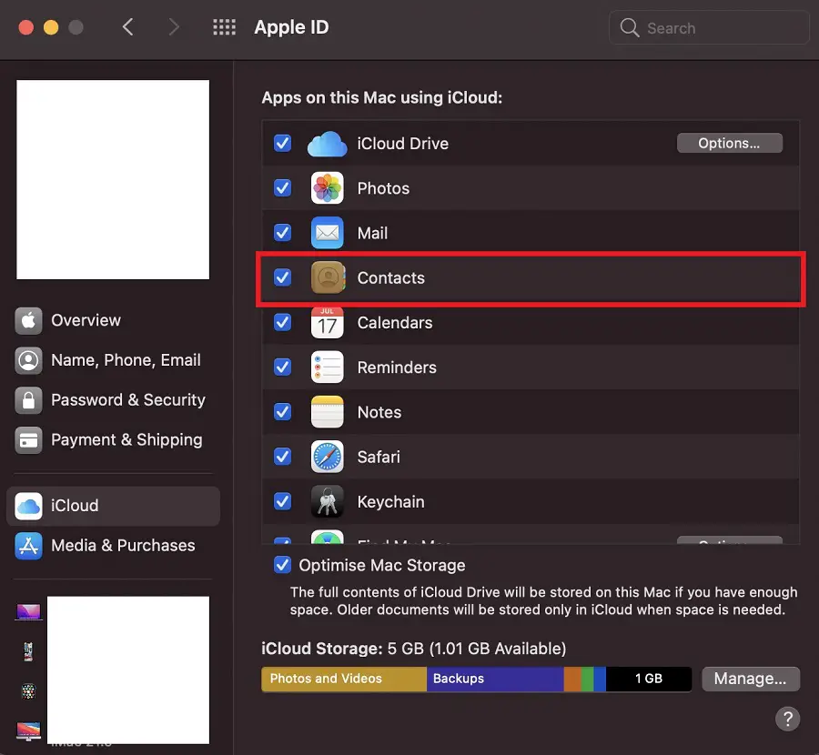Uncheck the Mail checkbox
The image size is (819, 755).
point(283,232)
